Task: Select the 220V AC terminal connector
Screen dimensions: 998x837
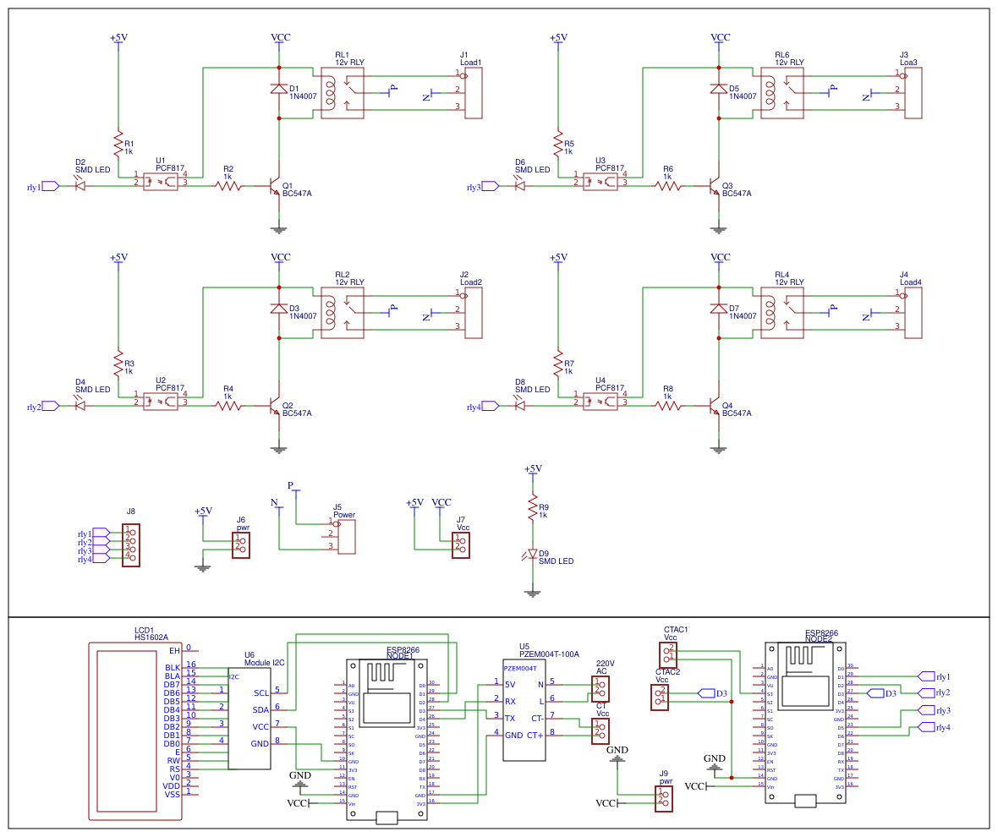Action: [600, 687]
